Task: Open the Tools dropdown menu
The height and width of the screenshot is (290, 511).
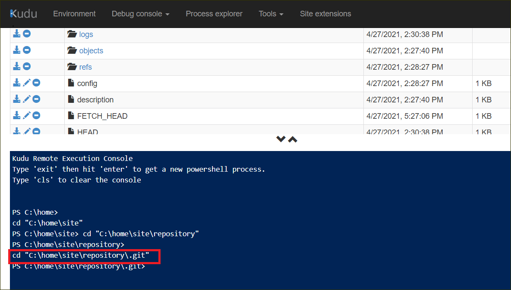Action: point(271,14)
